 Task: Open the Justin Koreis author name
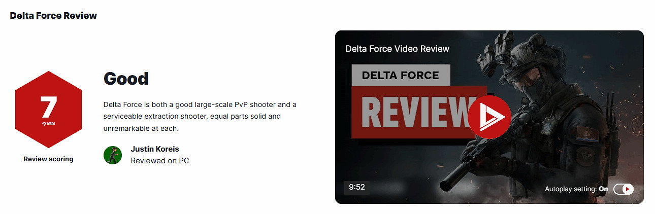(155, 149)
